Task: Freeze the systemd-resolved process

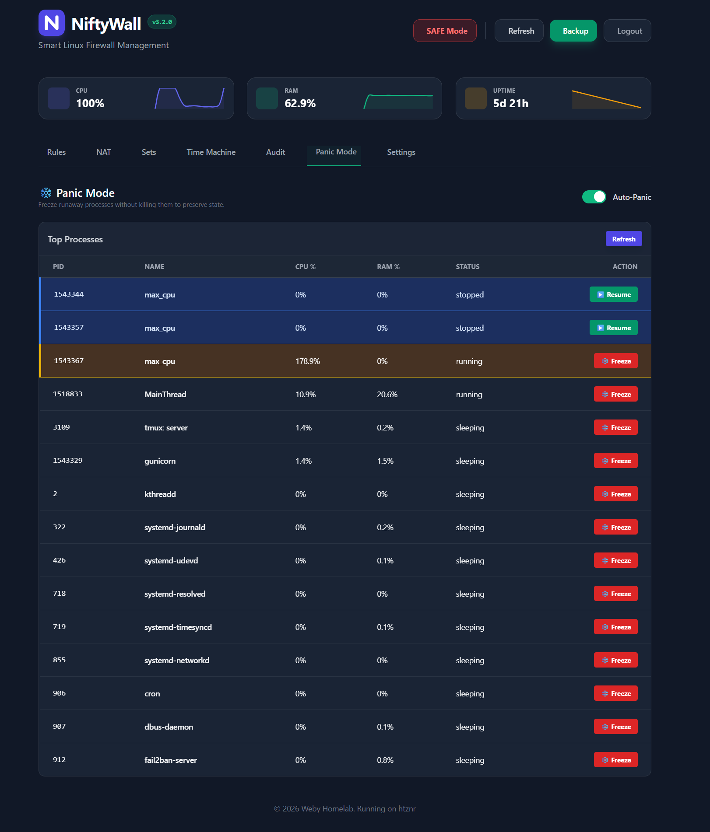Action: tap(616, 594)
